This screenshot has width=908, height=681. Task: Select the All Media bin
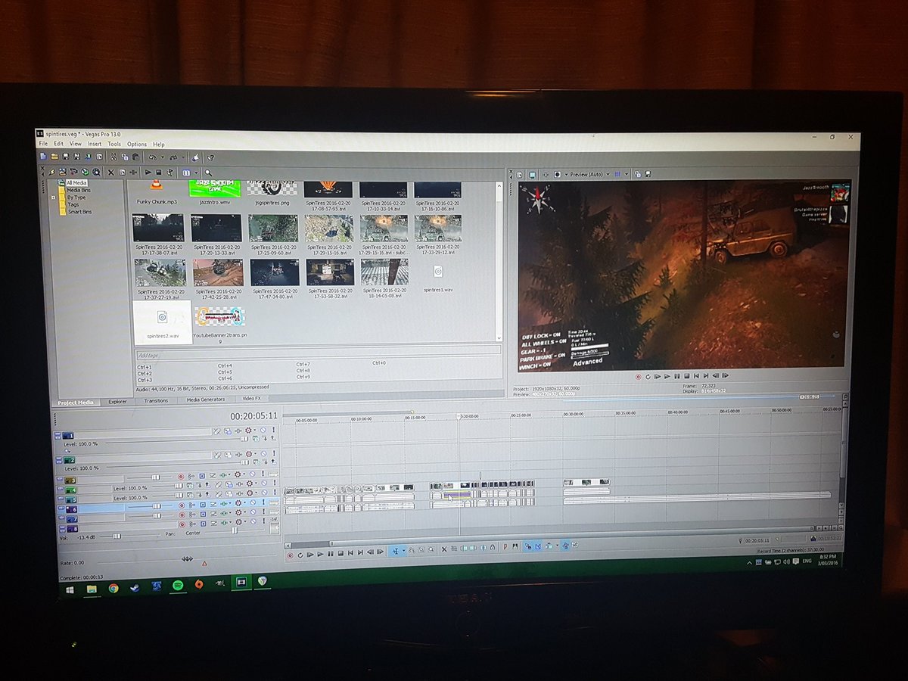pyautogui.click(x=76, y=182)
